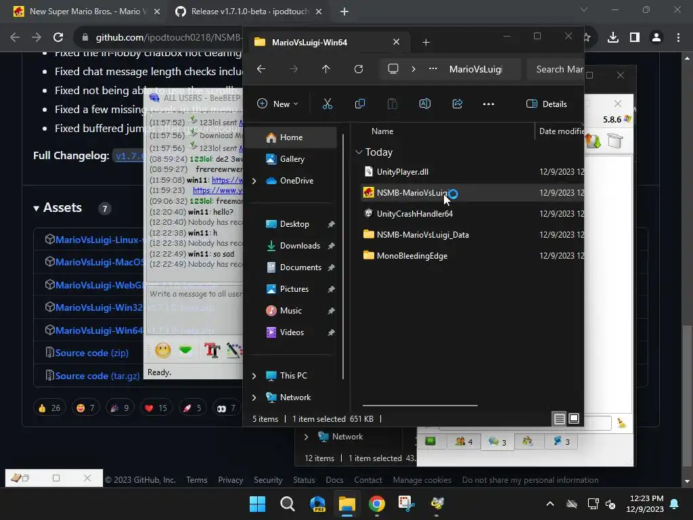
Task: Open the Pictures quick access folder
Action: pos(294,289)
